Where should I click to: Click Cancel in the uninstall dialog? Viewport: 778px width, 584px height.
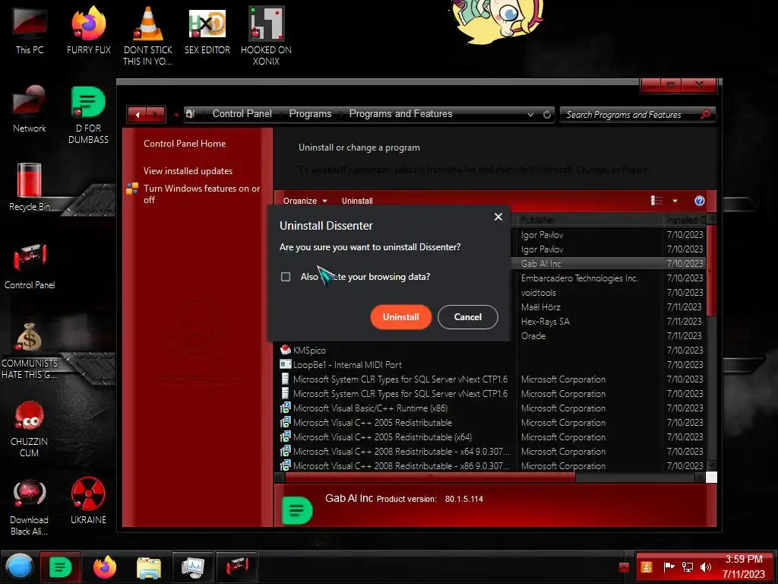[x=467, y=317]
